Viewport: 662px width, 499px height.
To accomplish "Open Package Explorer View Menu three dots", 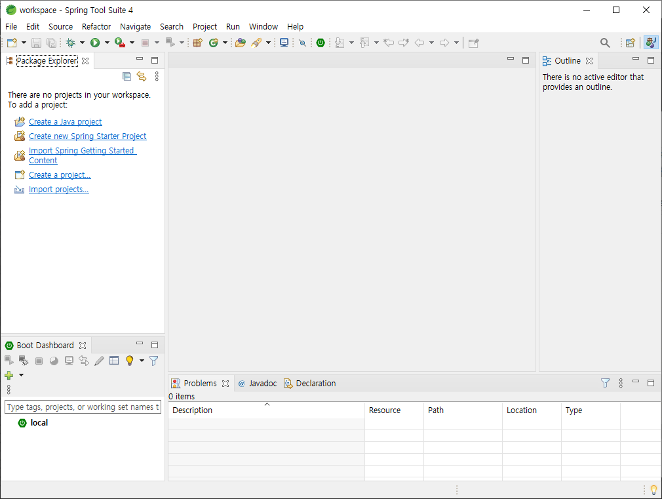I will pos(157,77).
